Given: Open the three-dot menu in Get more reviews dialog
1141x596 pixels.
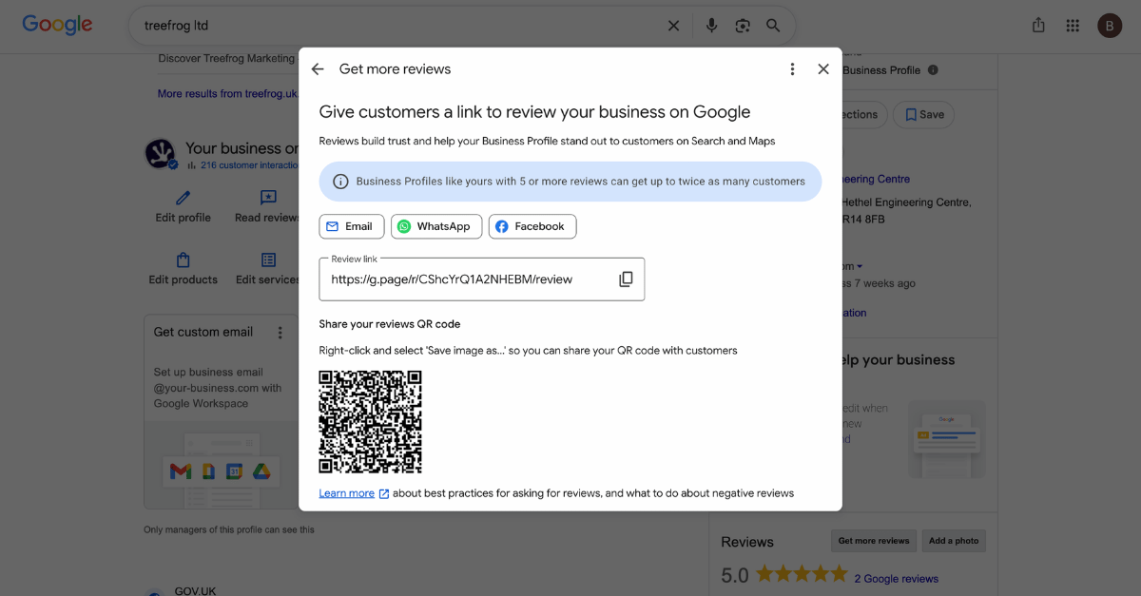Looking at the screenshot, I should [792, 69].
